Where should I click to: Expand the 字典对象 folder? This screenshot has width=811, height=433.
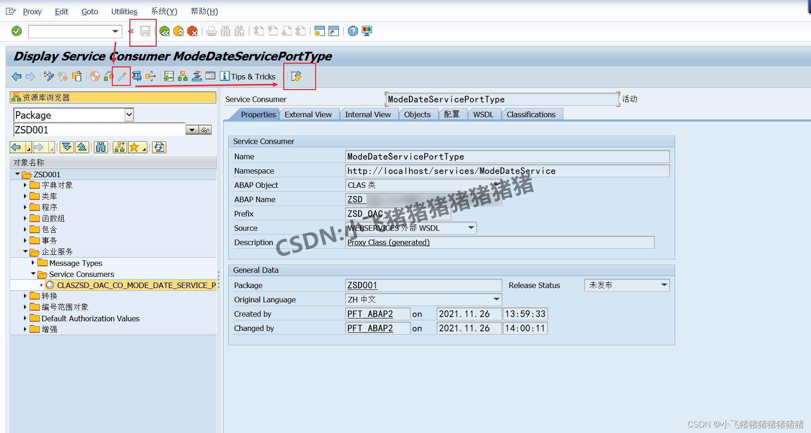pyautogui.click(x=25, y=185)
